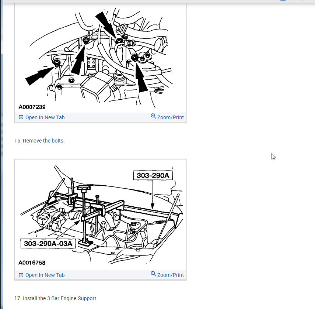Image resolution: width=315 pixels, height=309 pixels.
Task: Select the step text '16. Remove the bolts.'
Action: click(39, 141)
